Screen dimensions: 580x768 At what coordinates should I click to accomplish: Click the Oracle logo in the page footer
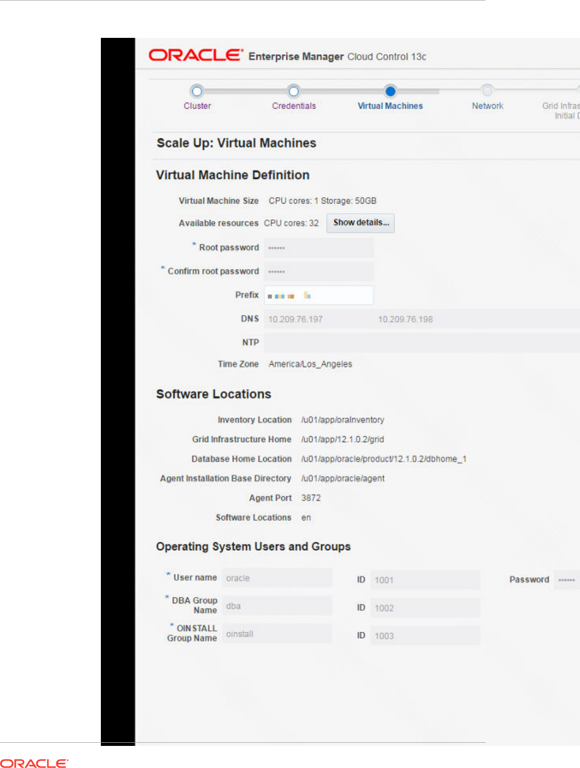34,763
